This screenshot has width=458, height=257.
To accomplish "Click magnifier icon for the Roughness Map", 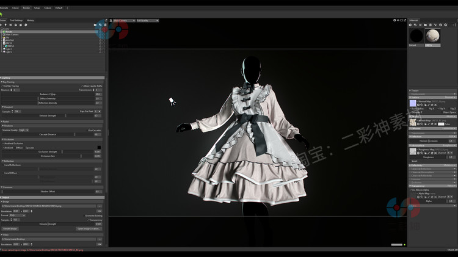I will pos(421,153).
